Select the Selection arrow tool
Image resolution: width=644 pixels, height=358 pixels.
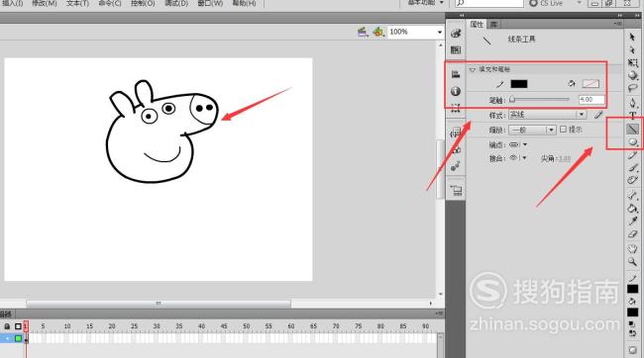pyautogui.click(x=632, y=37)
